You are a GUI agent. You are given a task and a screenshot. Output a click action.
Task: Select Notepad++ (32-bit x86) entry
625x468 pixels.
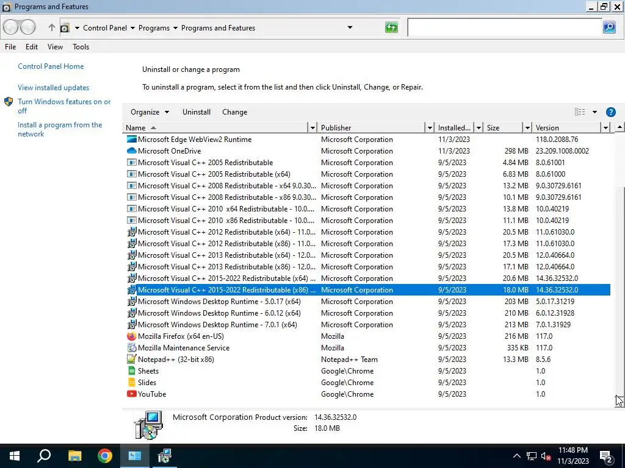click(x=366, y=360)
